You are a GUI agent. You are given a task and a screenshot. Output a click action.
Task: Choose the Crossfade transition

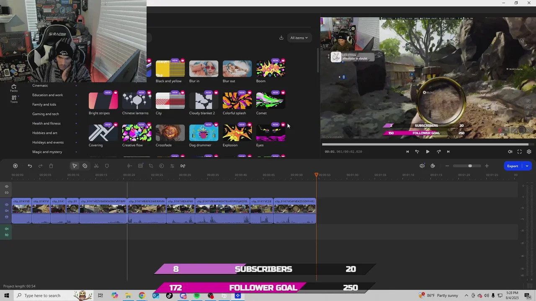click(170, 133)
